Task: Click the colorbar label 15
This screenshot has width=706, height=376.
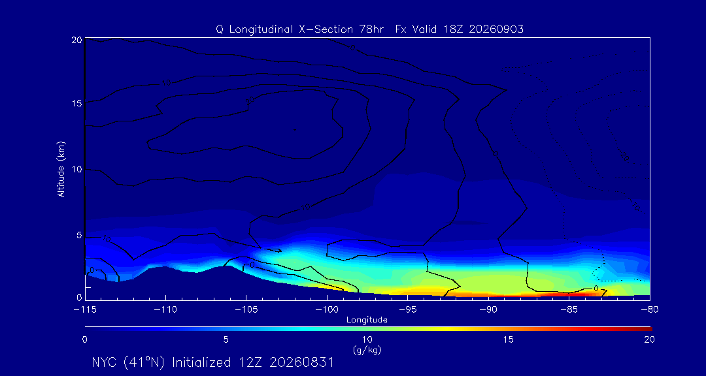Action: point(509,339)
